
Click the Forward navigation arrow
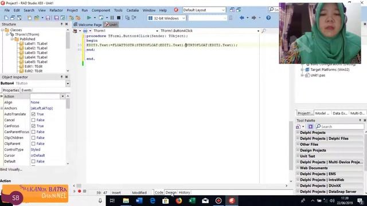pyautogui.click(x=253, y=18)
